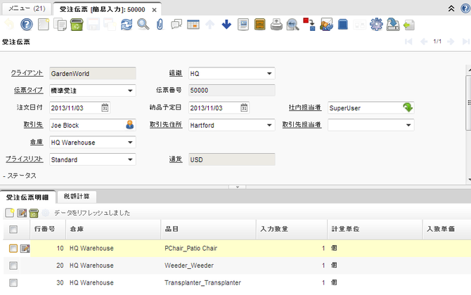
Task: Click Delete icon in the detail toolbar
Action: click(34, 213)
